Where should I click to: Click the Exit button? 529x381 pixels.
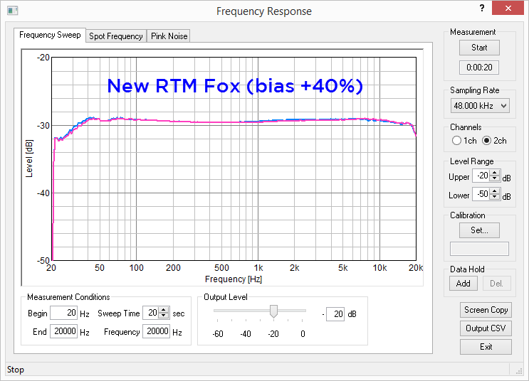coord(486,347)
